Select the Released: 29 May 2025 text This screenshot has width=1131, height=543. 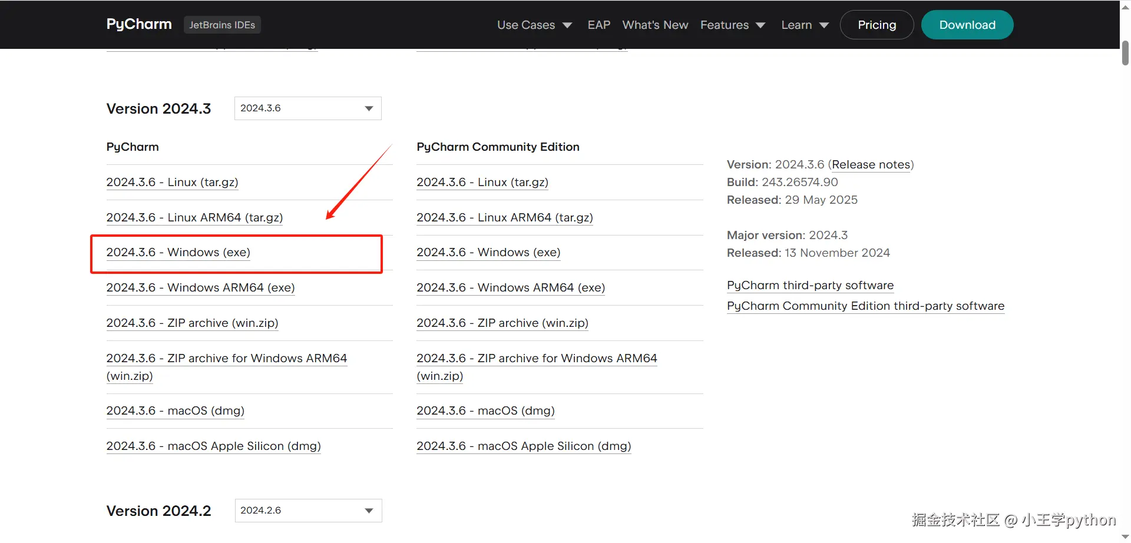coord(792,200)
